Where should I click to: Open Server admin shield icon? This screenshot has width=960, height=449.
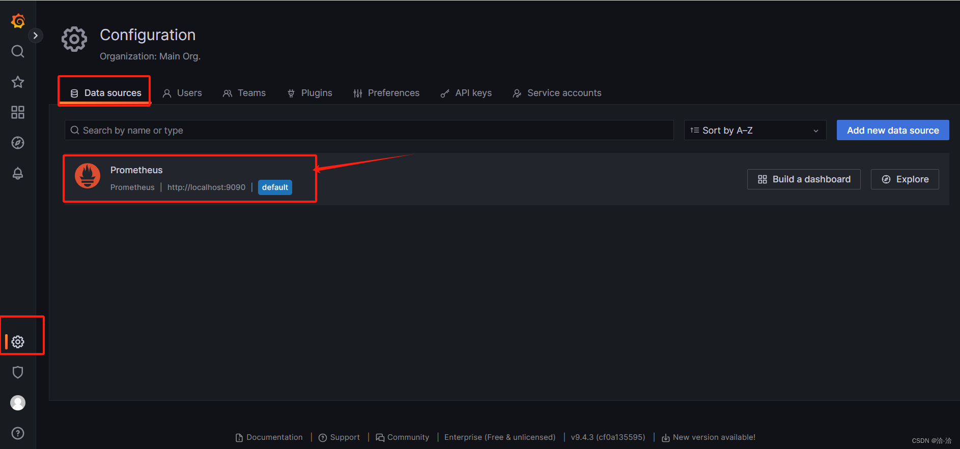[18, 372]
